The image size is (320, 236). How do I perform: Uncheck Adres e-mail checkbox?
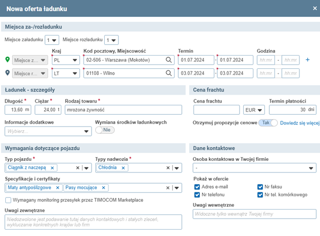pos(197,187)
